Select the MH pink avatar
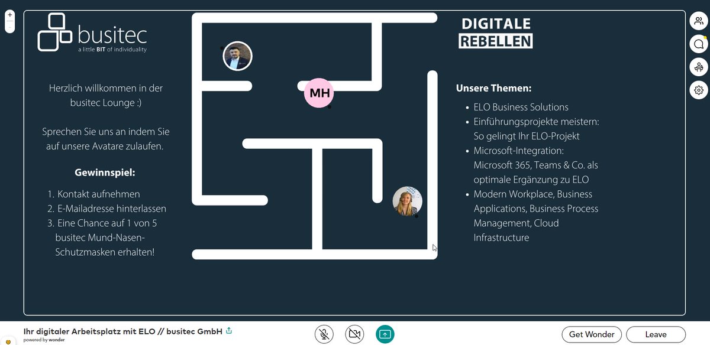 [x=319, y=93]
